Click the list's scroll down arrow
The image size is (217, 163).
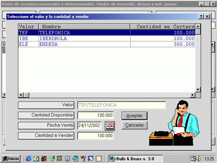pyautogui.click(x=198, y=90)
